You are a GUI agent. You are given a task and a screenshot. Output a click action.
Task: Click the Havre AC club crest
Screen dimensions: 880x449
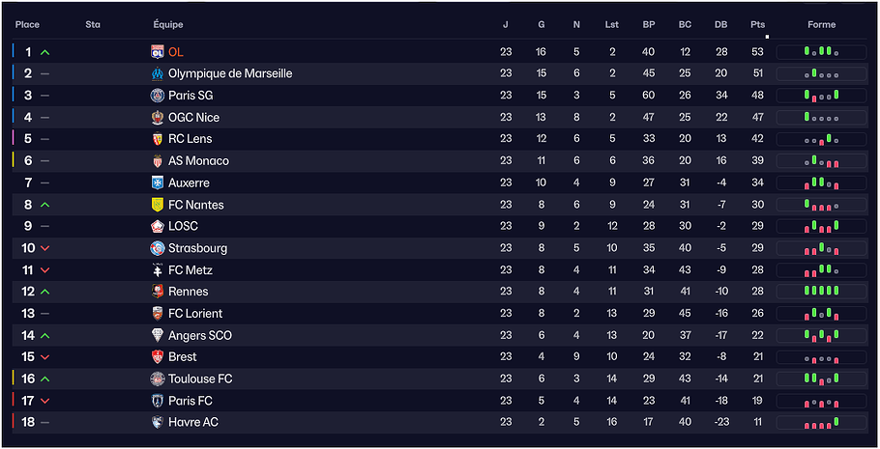(x=158, y=423)
